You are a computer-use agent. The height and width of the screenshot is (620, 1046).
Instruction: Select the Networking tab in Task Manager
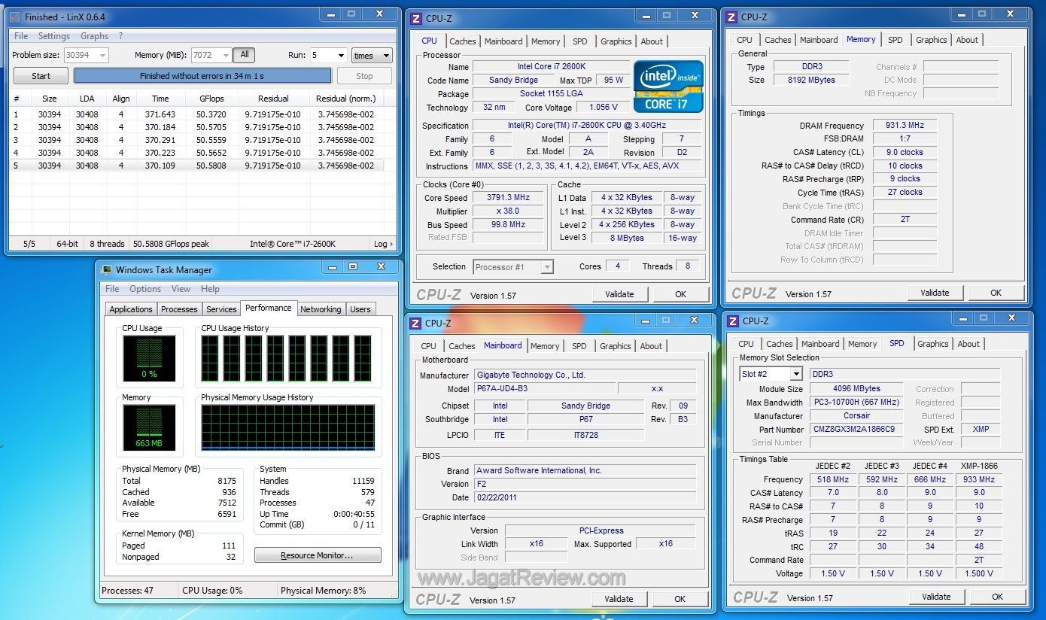(x=321, y=309)
